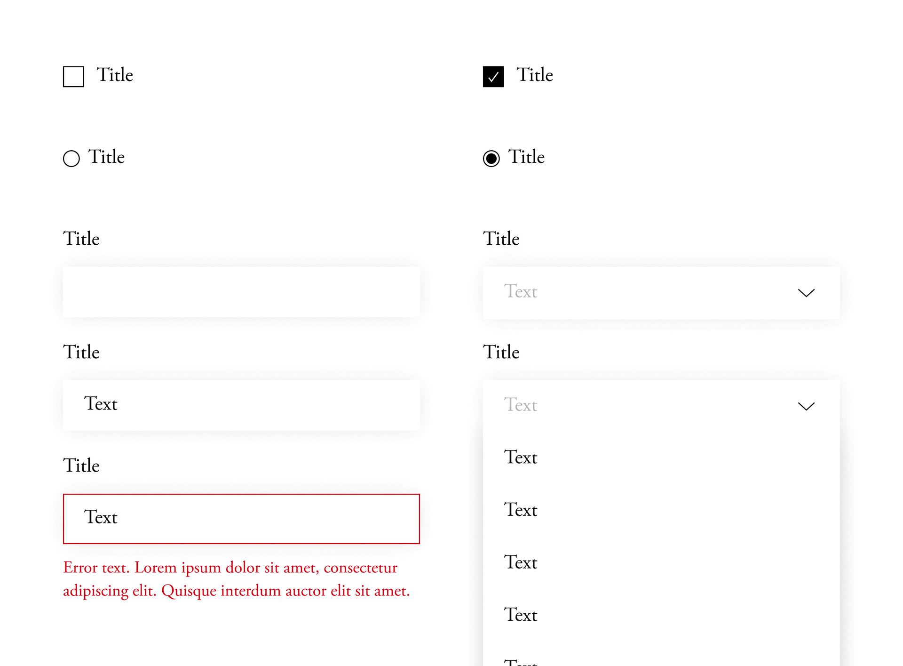Choose the first Text option in the list

[521, 457]
